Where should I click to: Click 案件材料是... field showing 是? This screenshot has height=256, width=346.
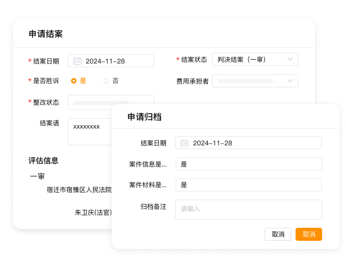click(249, 185)
